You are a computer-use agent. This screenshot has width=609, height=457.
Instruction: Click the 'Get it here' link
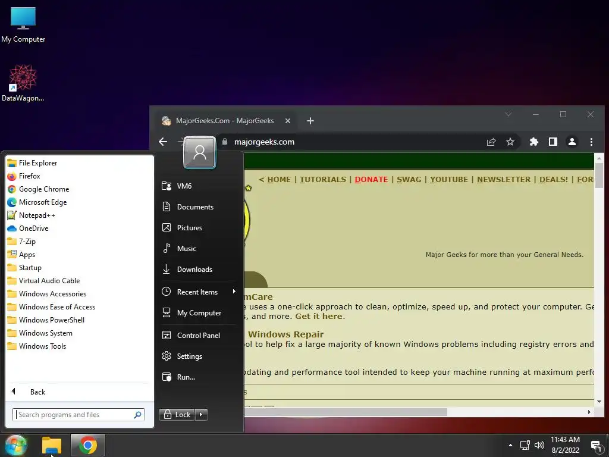(x=319, y=317)
